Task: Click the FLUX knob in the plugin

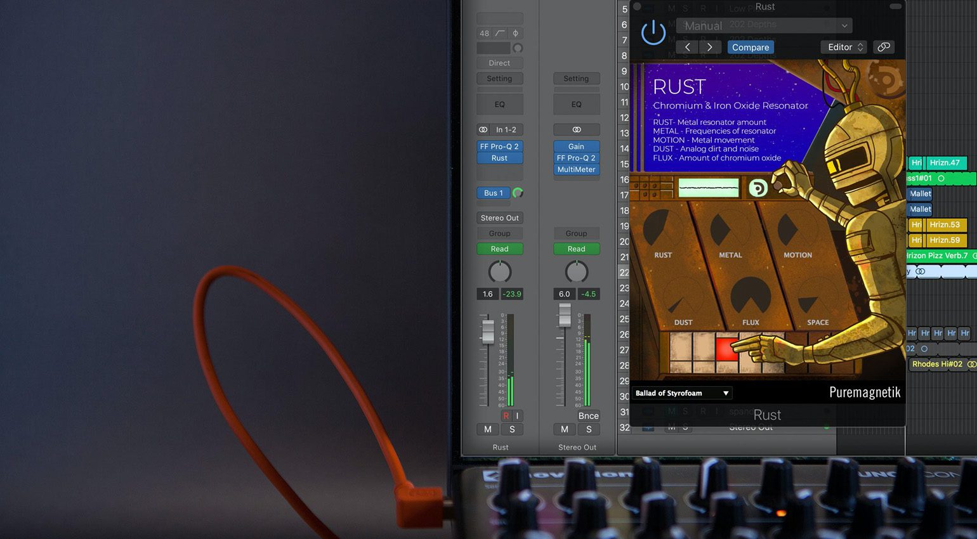Action: 751,297
